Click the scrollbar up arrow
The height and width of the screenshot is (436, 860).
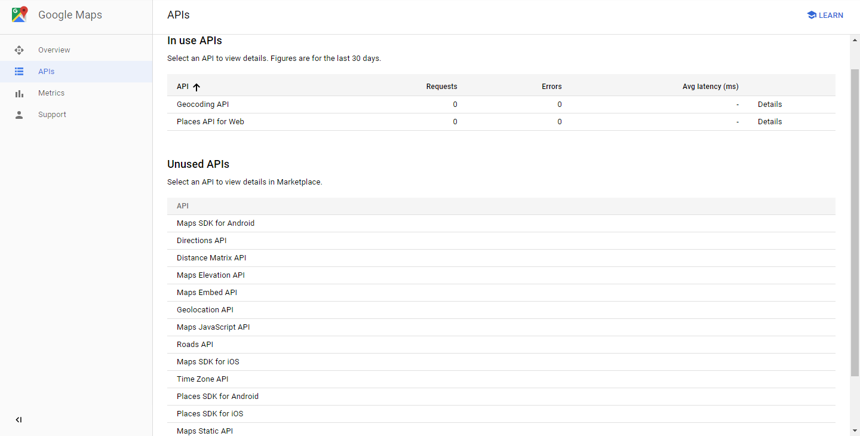pos(855,39)
